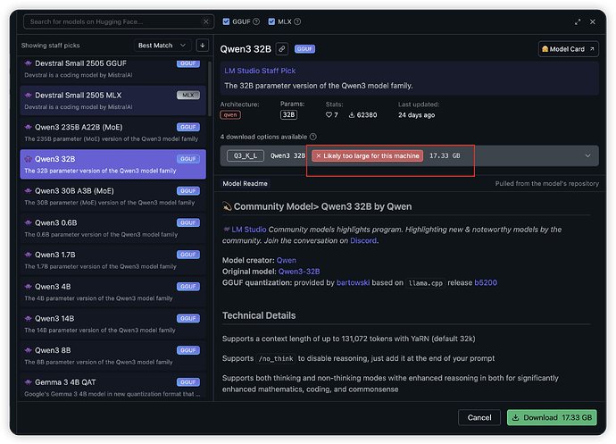This screenshot has width=616, height=444.
Task: Select the Qwen3 8B model
Action: pyautogui.click(x=112, y=356)
